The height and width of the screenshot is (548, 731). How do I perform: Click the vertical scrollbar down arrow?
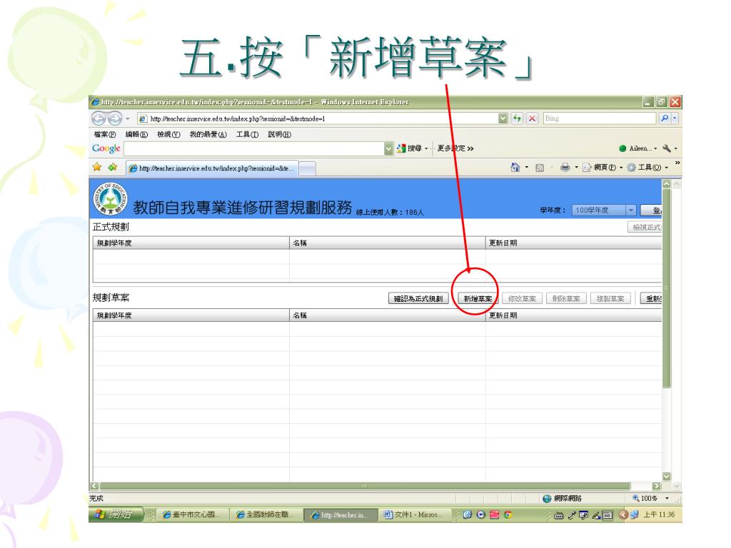[x=667, y=477]
